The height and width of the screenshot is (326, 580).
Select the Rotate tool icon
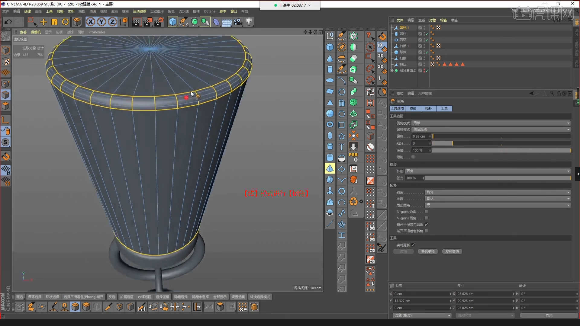(65, 22)
